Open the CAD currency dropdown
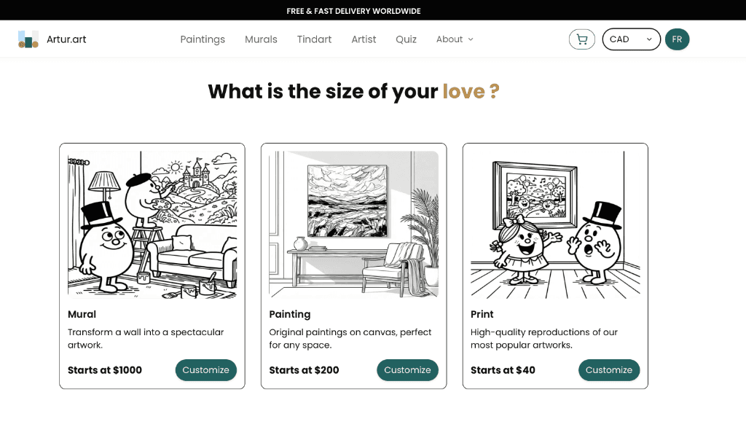This screenshot has height=427, width=746. [631, 39]
